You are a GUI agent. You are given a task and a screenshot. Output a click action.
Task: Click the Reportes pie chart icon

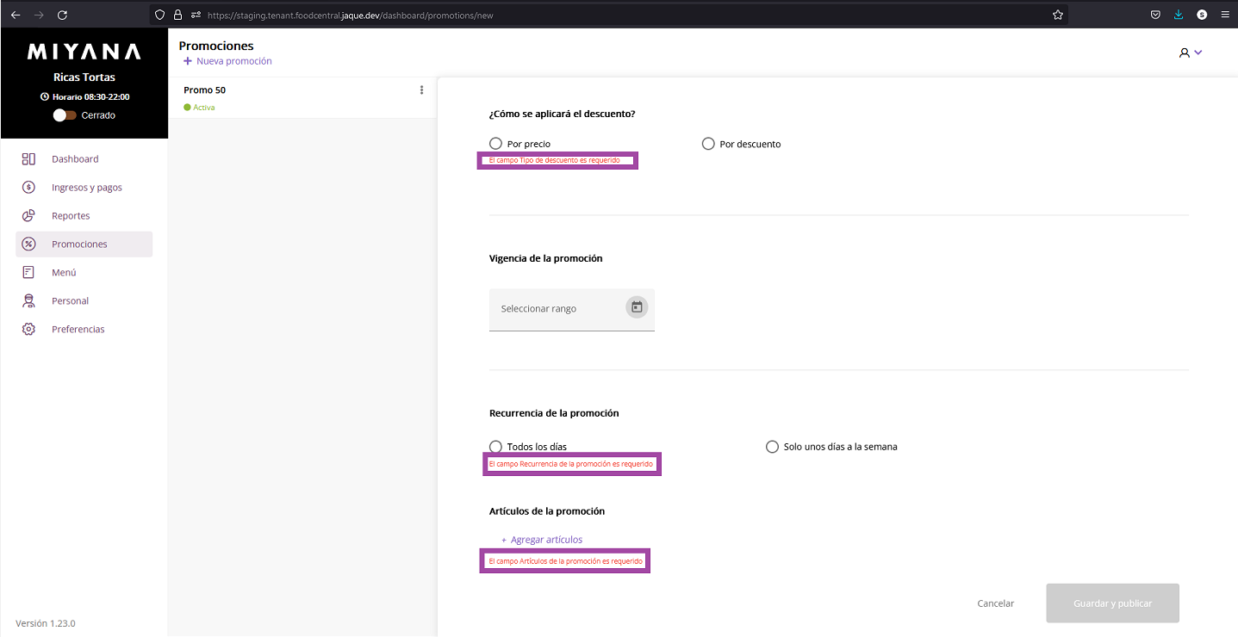pyautogui.click(x=28, y=215)
